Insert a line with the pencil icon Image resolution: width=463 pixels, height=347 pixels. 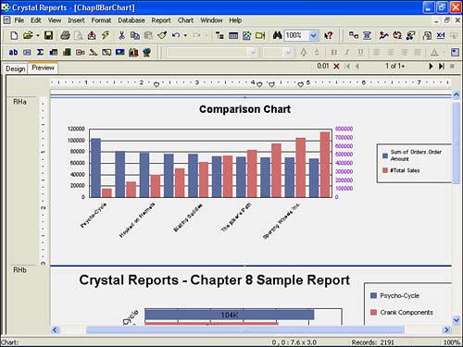94,53
